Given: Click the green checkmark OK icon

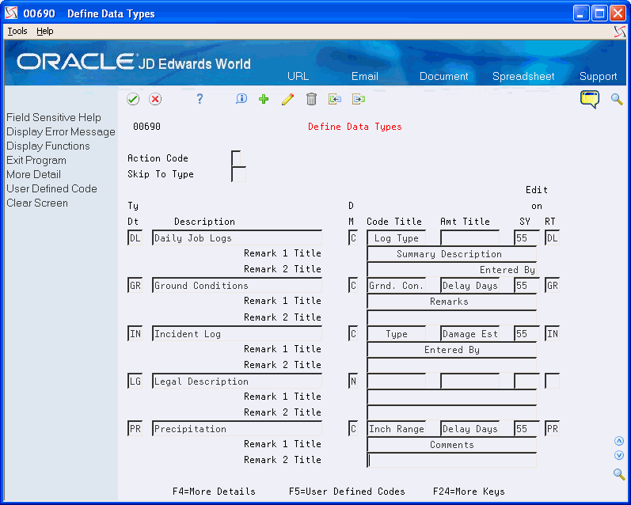Looking at the screenshot, I should tap(133, 99).
